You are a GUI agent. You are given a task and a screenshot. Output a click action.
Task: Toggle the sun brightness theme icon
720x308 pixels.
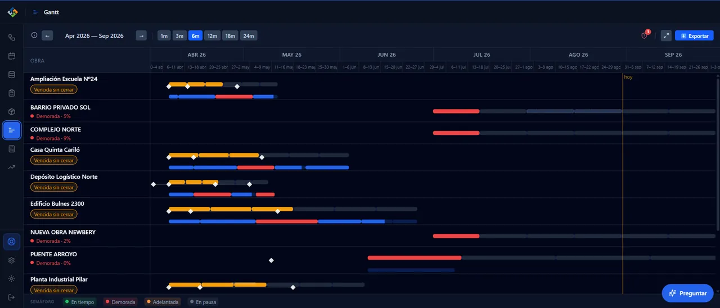tap(12, 279)
